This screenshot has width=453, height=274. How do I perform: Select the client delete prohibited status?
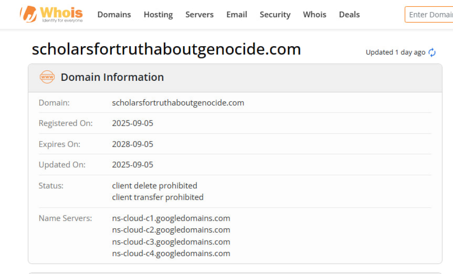click(x=154, y=186)
